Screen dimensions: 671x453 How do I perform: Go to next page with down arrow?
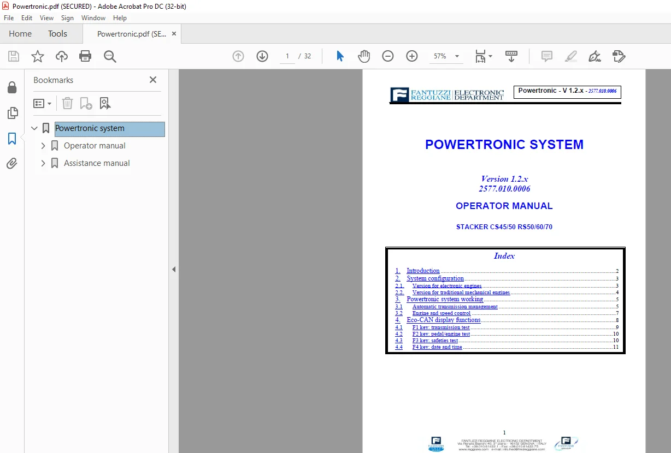click(262, 56)
